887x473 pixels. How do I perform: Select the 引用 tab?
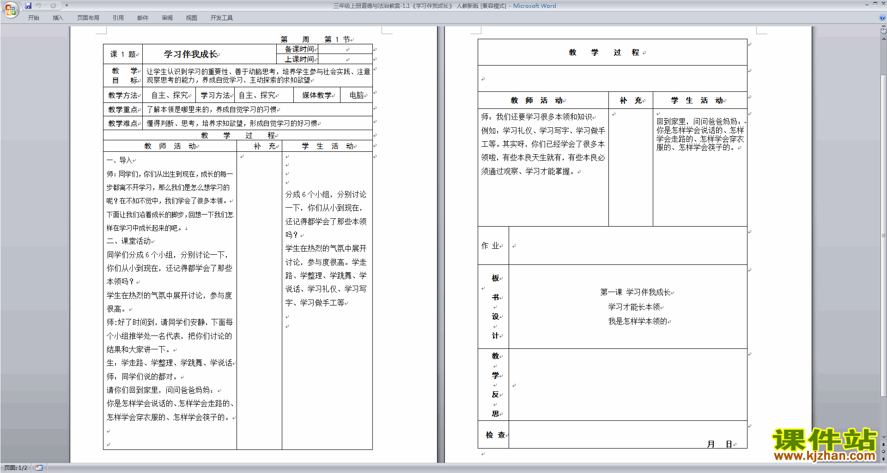pyautogui.click(x=118, y=18)
